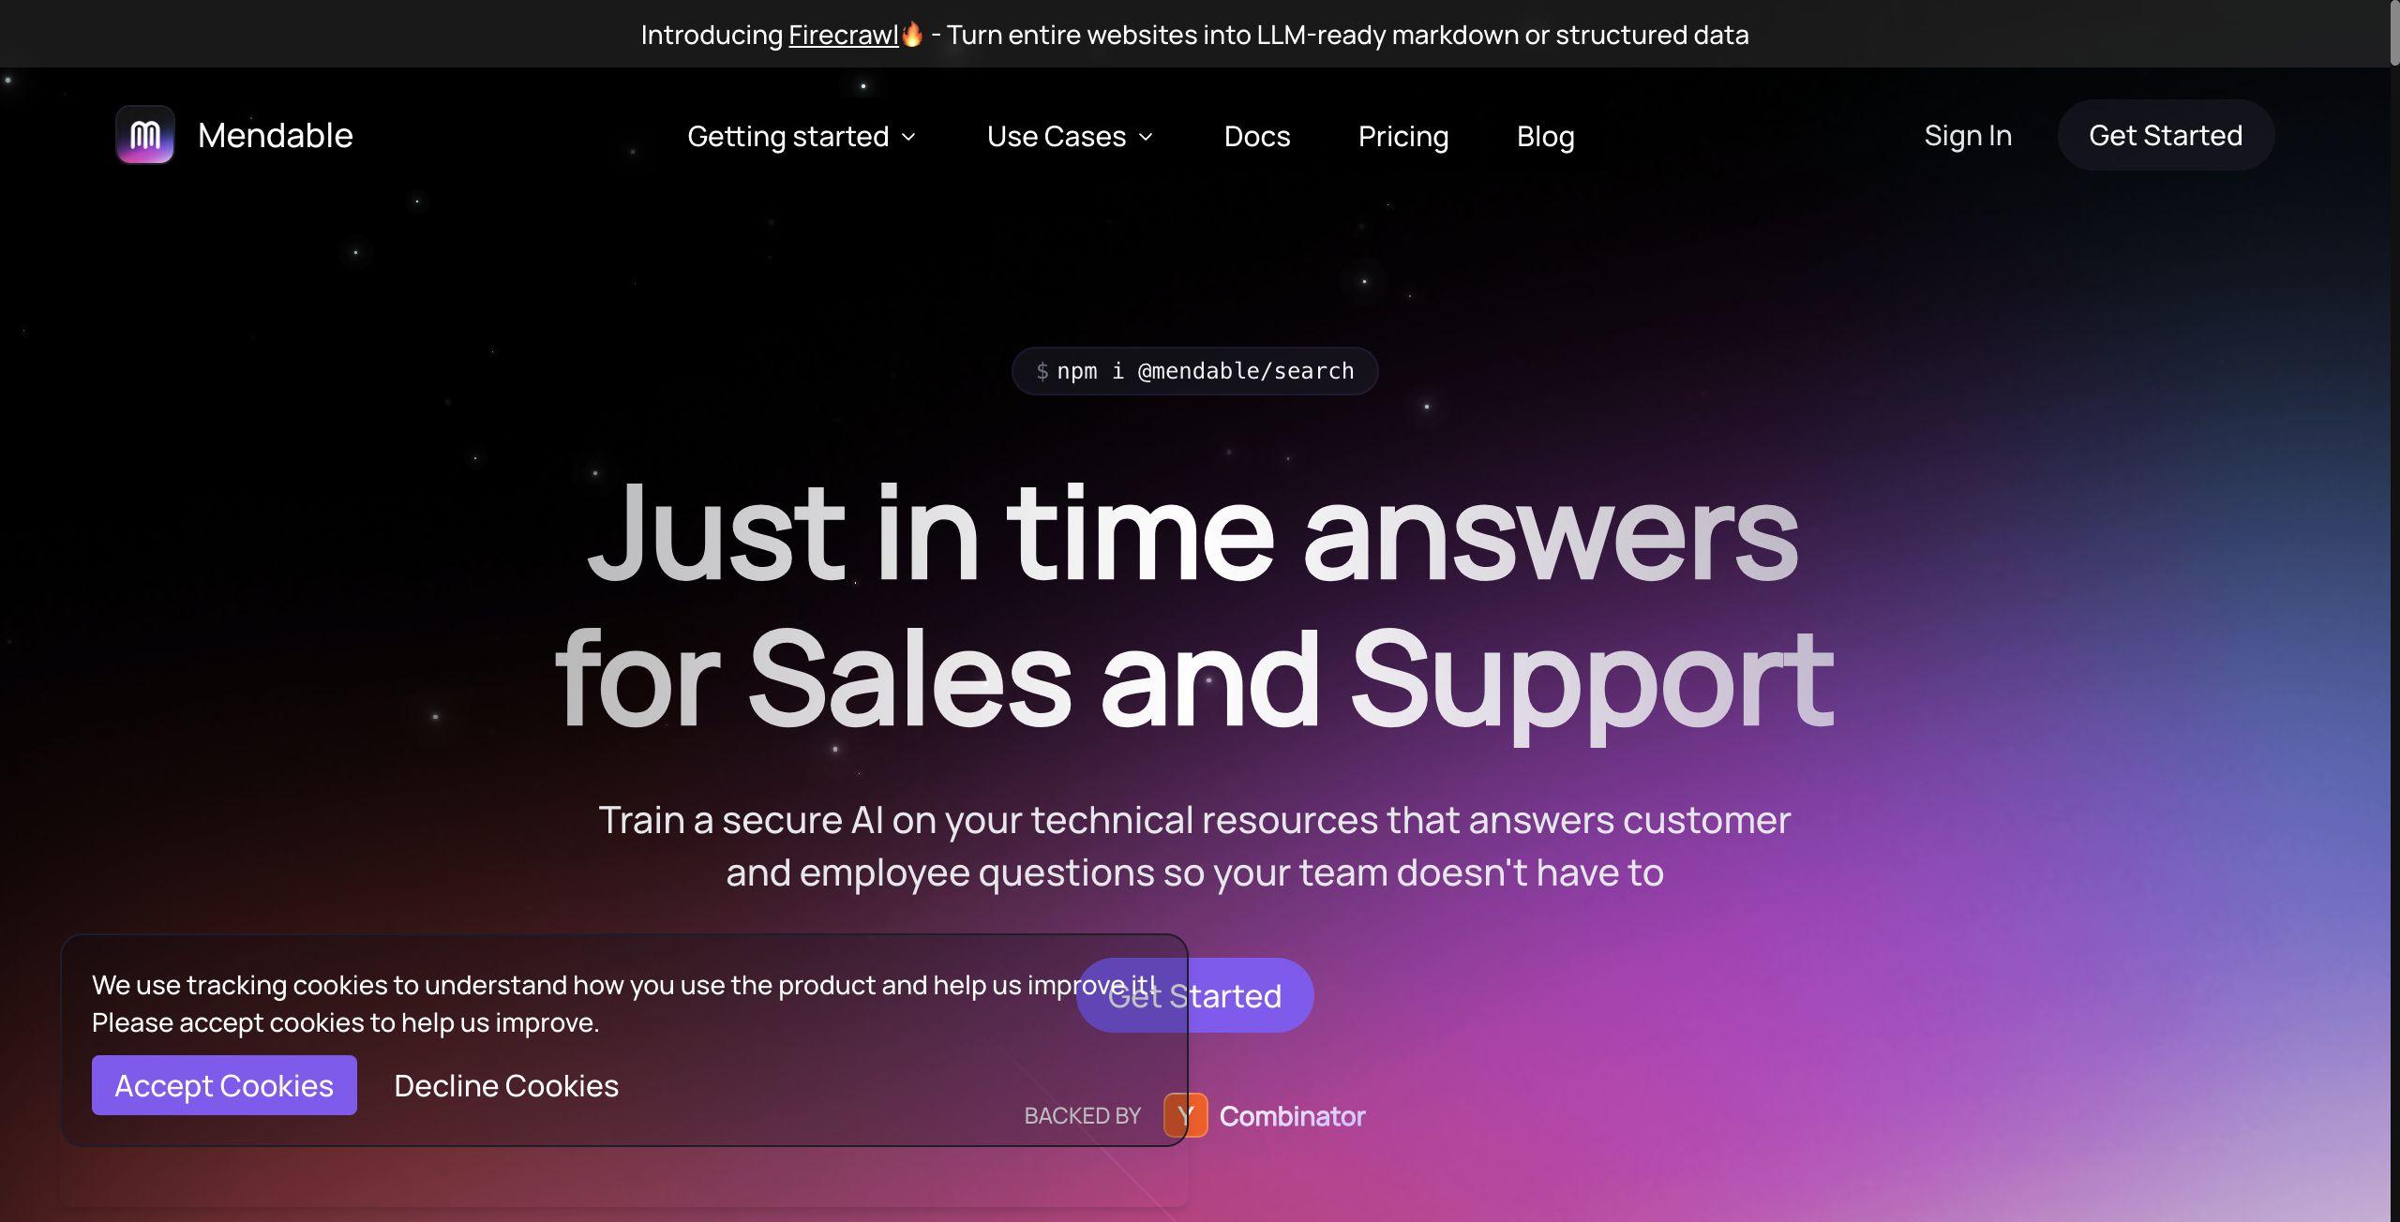Visit the Blog link

pyautogui.click(x=1545, y=136)
